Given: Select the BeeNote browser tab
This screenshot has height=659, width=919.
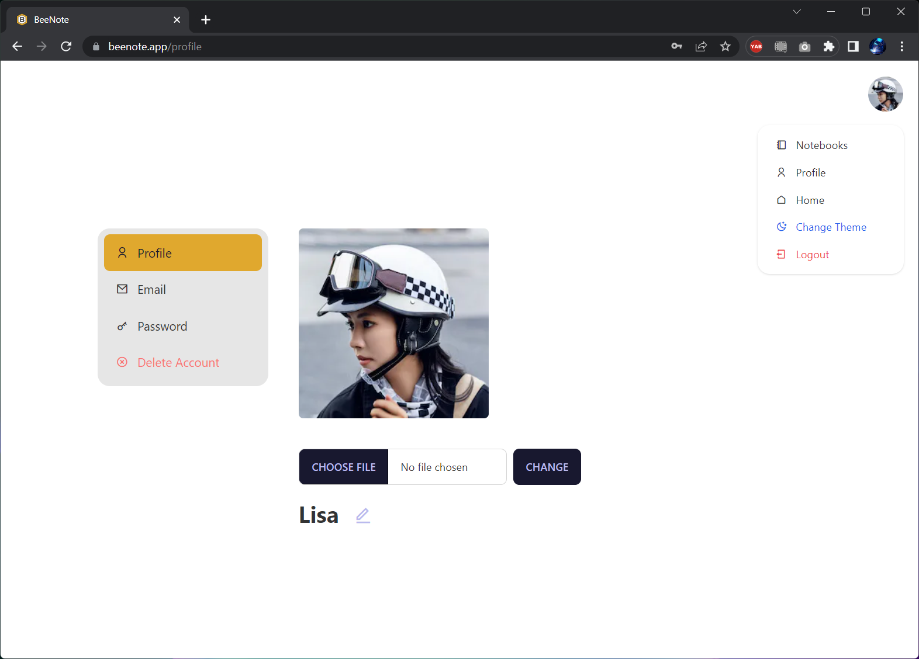Looking at the screenshot, I should point(98,20).
